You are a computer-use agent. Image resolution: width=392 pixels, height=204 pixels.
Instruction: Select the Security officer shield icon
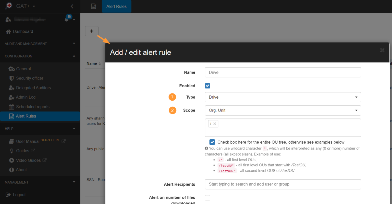11,78
